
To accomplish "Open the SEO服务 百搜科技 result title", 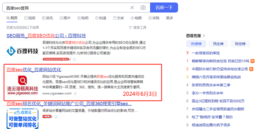I will (46, 35).
